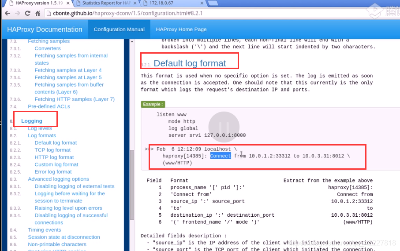The image size is (400, 251).
Task: Open the Configuration Manual nav item
Action: point(119,29)
